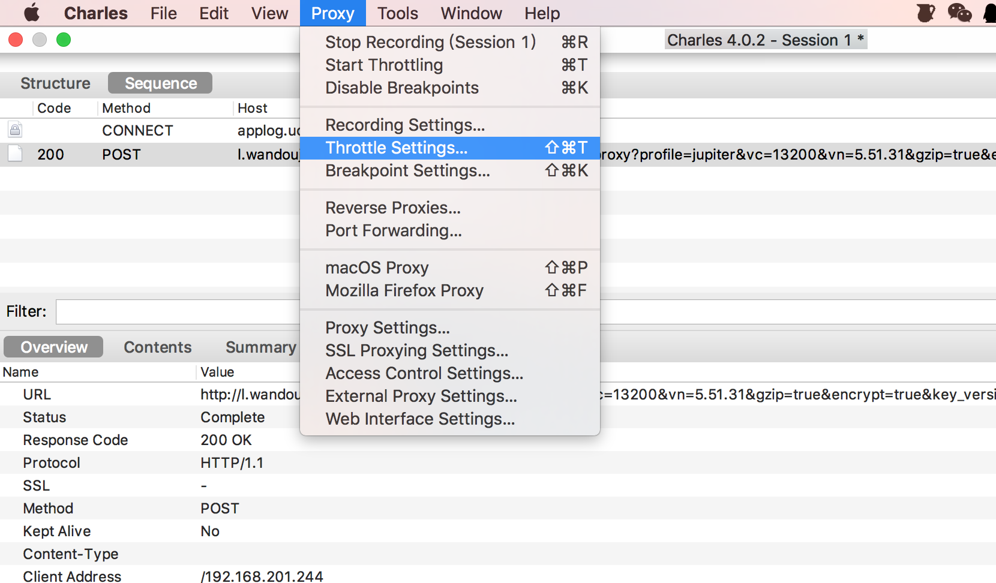Open Reverse Proxies...
This screenshot has width=996, height=583.
(x=450, y=208)
